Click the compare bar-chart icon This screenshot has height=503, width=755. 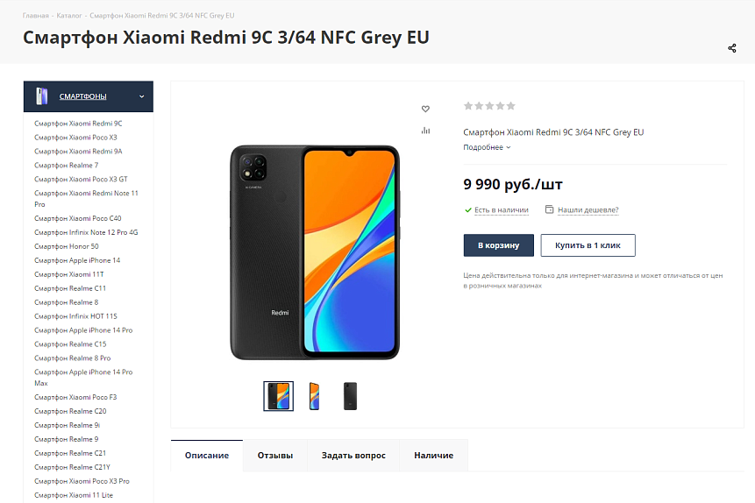[425, 131]
